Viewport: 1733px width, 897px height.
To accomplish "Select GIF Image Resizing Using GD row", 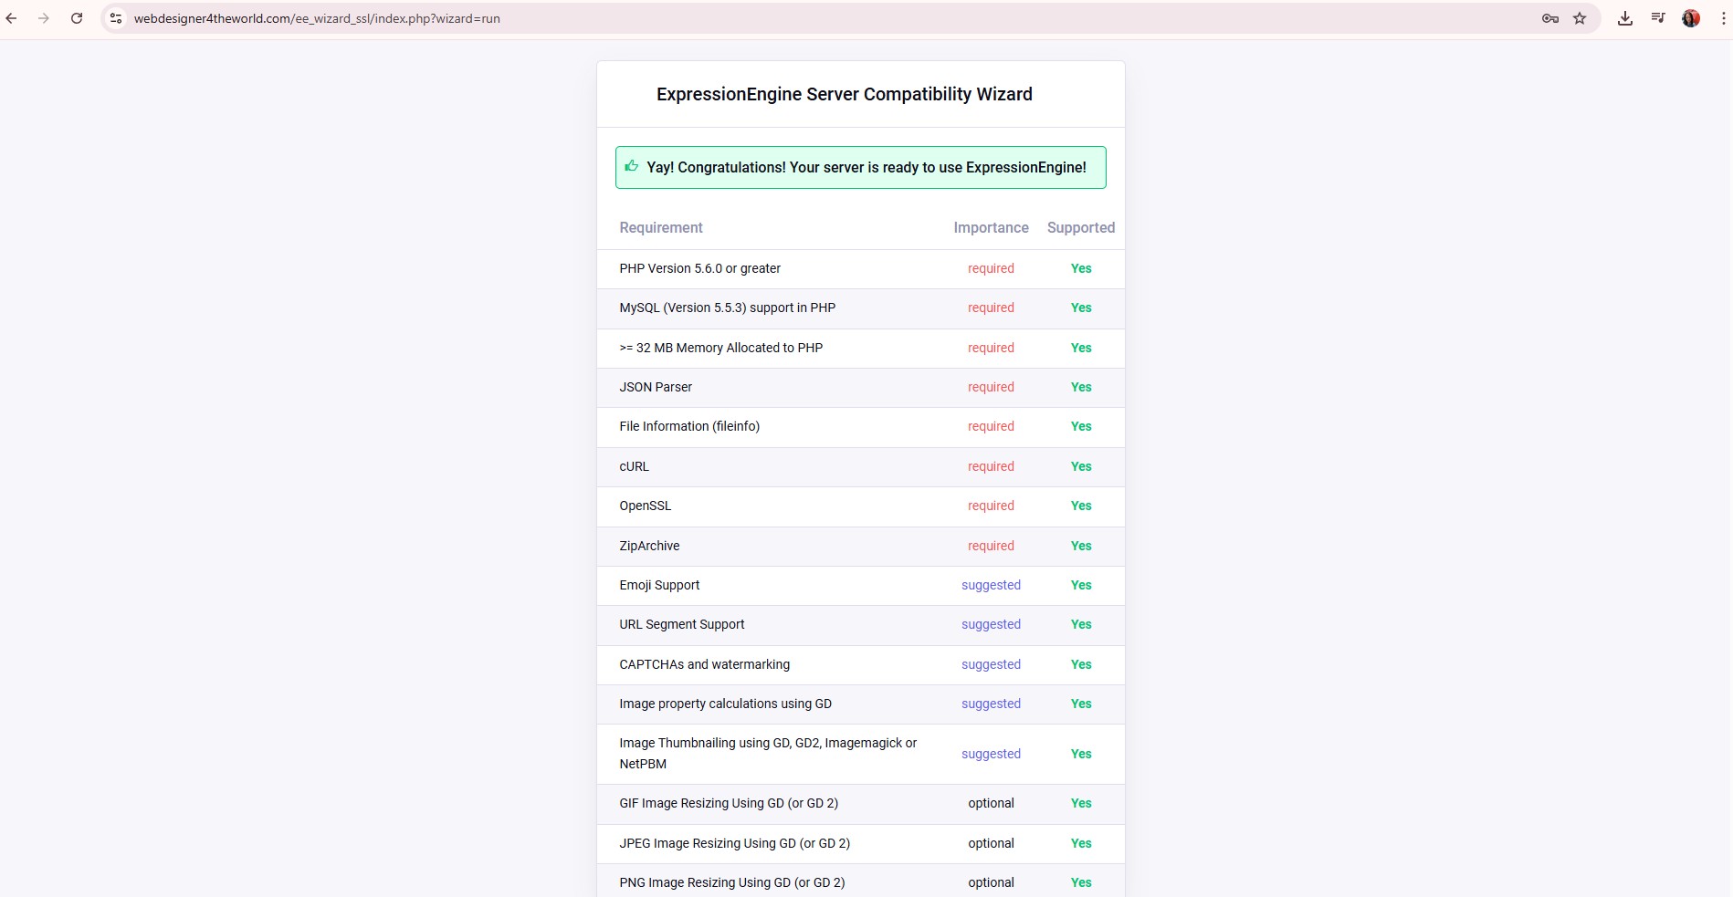I will [861, 804].
